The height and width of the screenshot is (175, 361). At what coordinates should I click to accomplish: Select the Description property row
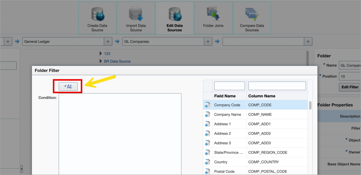[x=339, y=116]
